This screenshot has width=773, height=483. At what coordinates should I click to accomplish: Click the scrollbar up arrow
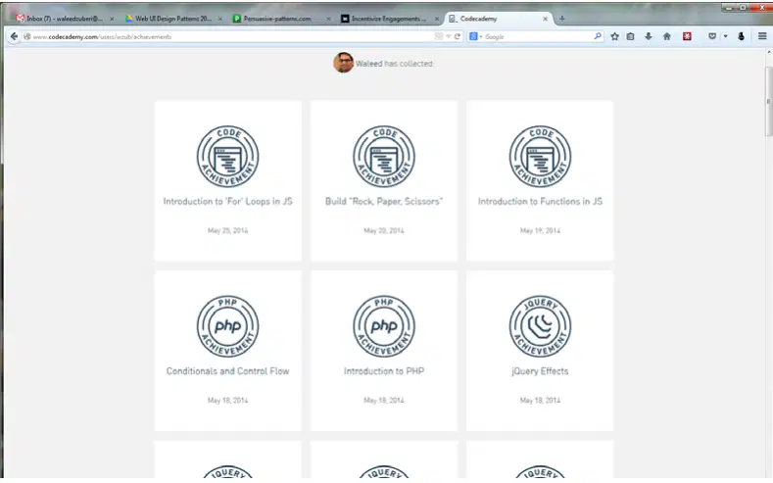[768, 51]
